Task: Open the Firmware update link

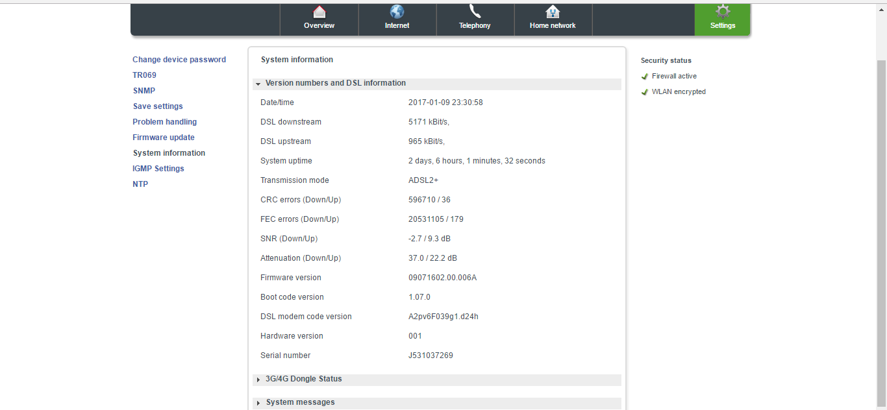Action: click(x=164, y=138)
